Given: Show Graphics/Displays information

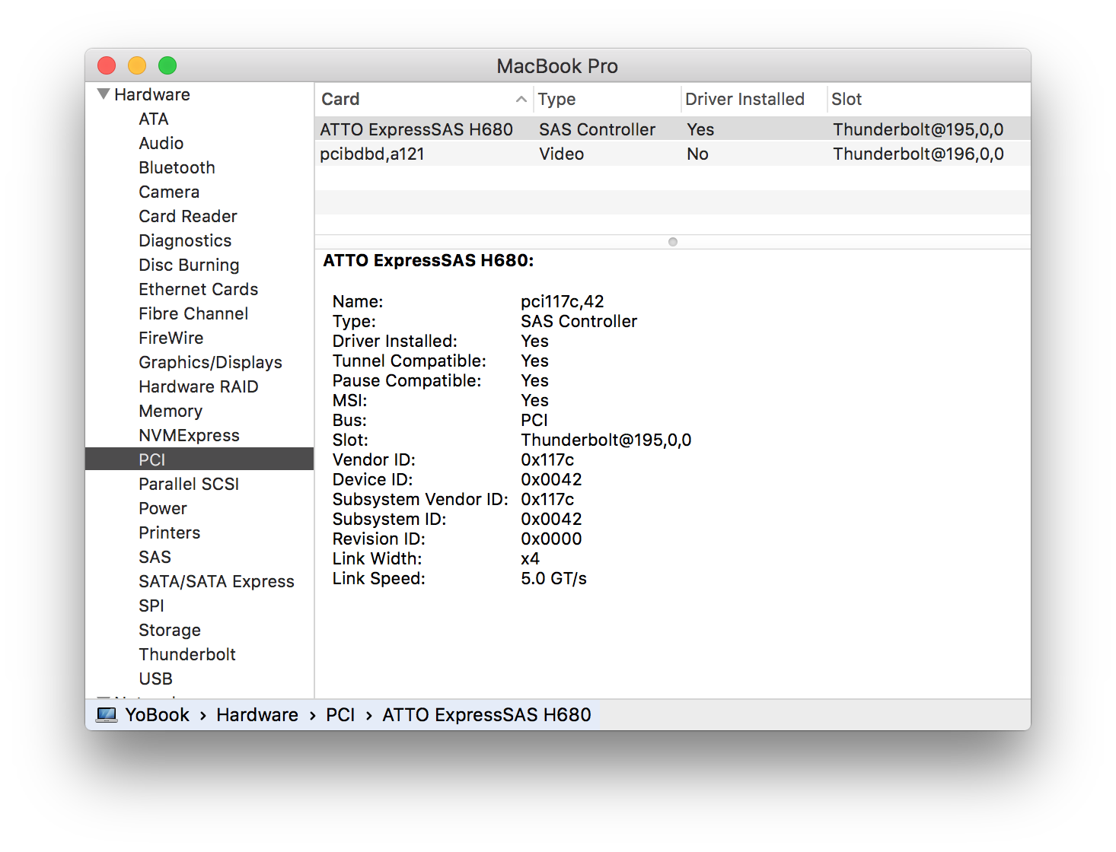Looking at the screenshot, I should pos(211,362).
